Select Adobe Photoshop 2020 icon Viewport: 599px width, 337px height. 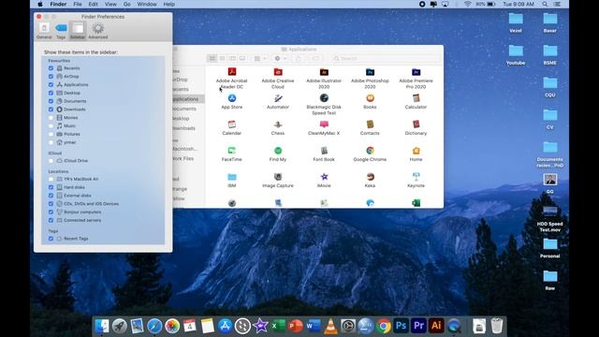(370, 72)
